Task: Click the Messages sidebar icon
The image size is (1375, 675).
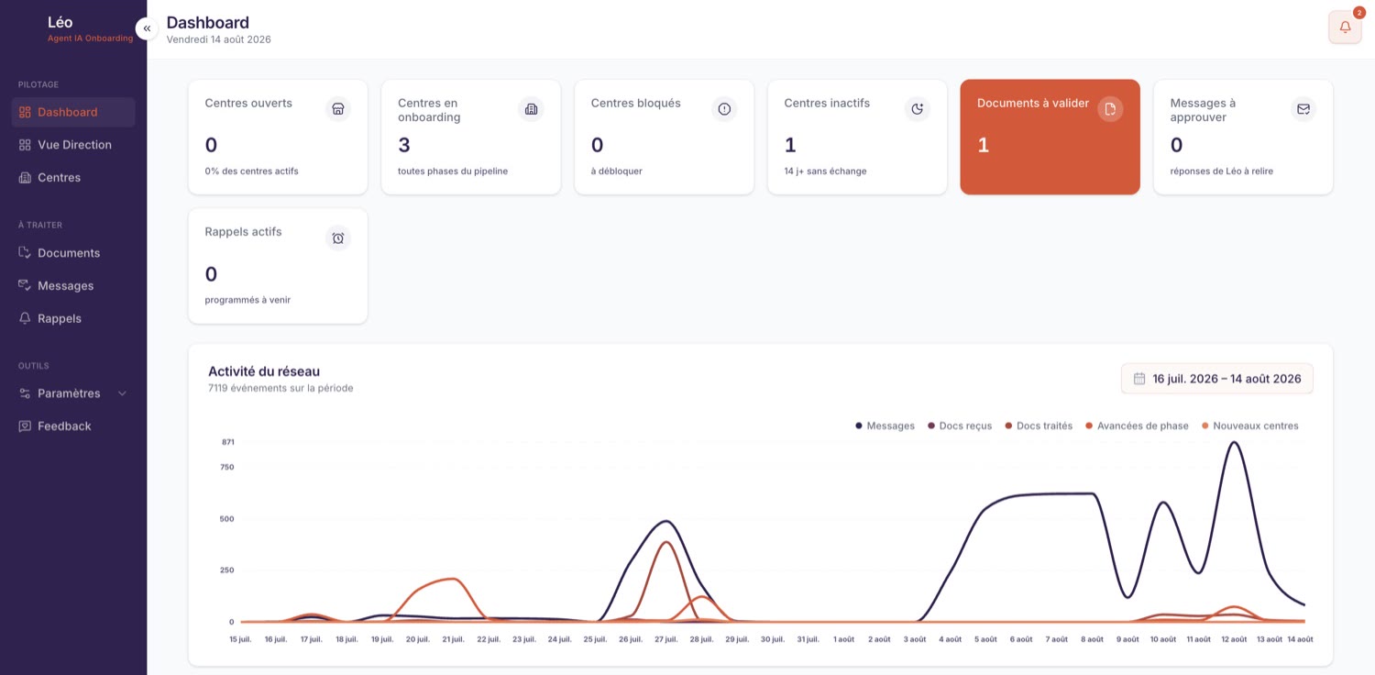Action: pos(25,286)
